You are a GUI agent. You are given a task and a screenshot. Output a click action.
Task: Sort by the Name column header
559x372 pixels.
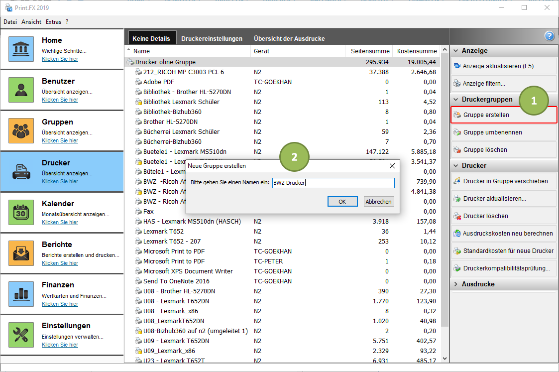[188, 51]
